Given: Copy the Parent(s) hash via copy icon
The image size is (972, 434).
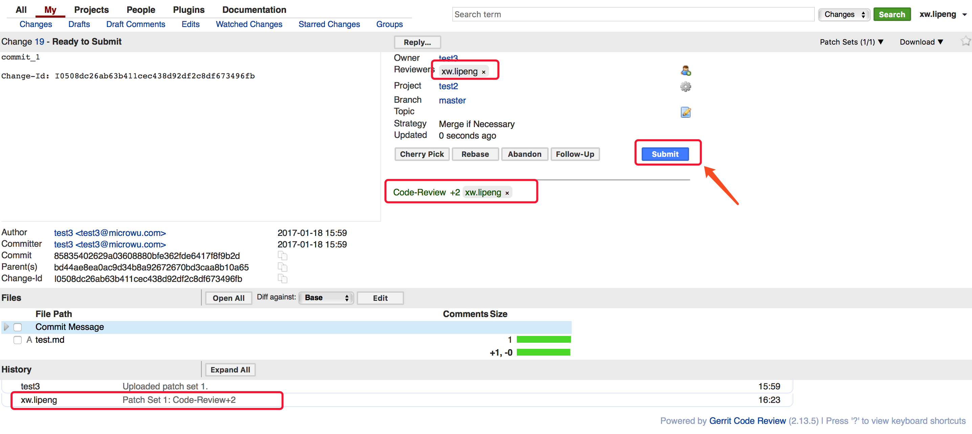Looking at the screenshot, I should click(282, 267).
